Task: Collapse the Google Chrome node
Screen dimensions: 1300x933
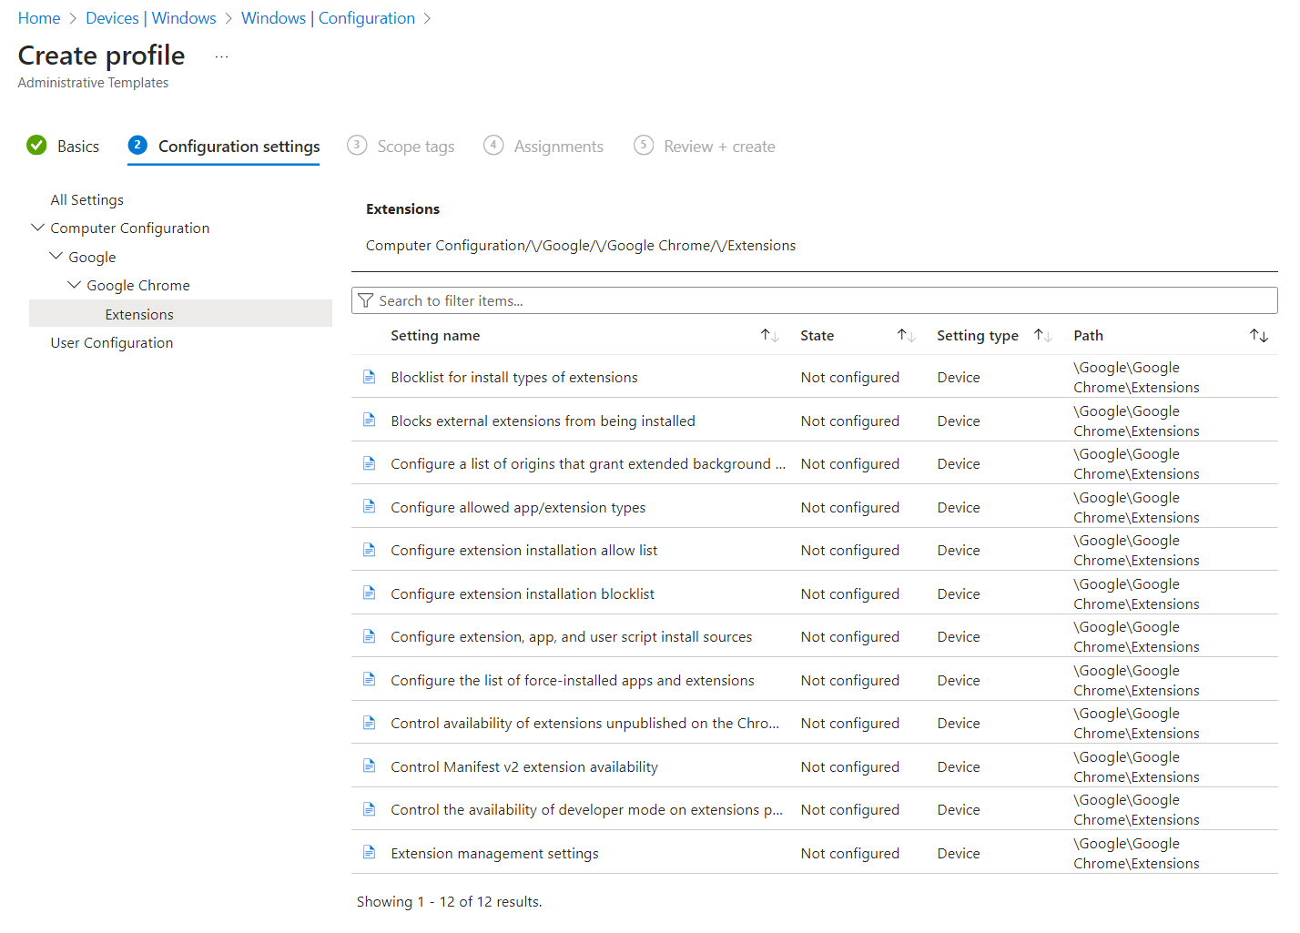Action: pyautogui.click(x=74, y=284)
